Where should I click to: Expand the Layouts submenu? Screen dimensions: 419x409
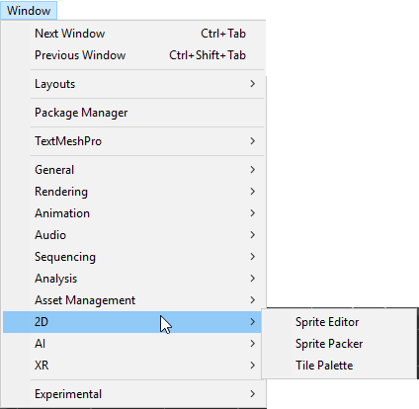[132, 84]
